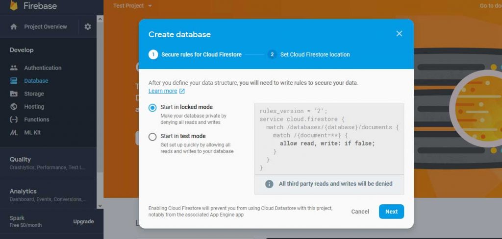This screenshot has width=502, height=239.
Task: Select Start in locked mode radio button
Action: pos(153,108)
